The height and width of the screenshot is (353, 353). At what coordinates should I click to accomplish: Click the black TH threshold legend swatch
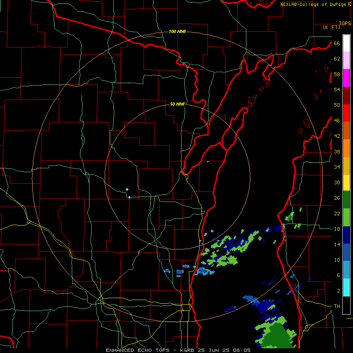(346, 305)
